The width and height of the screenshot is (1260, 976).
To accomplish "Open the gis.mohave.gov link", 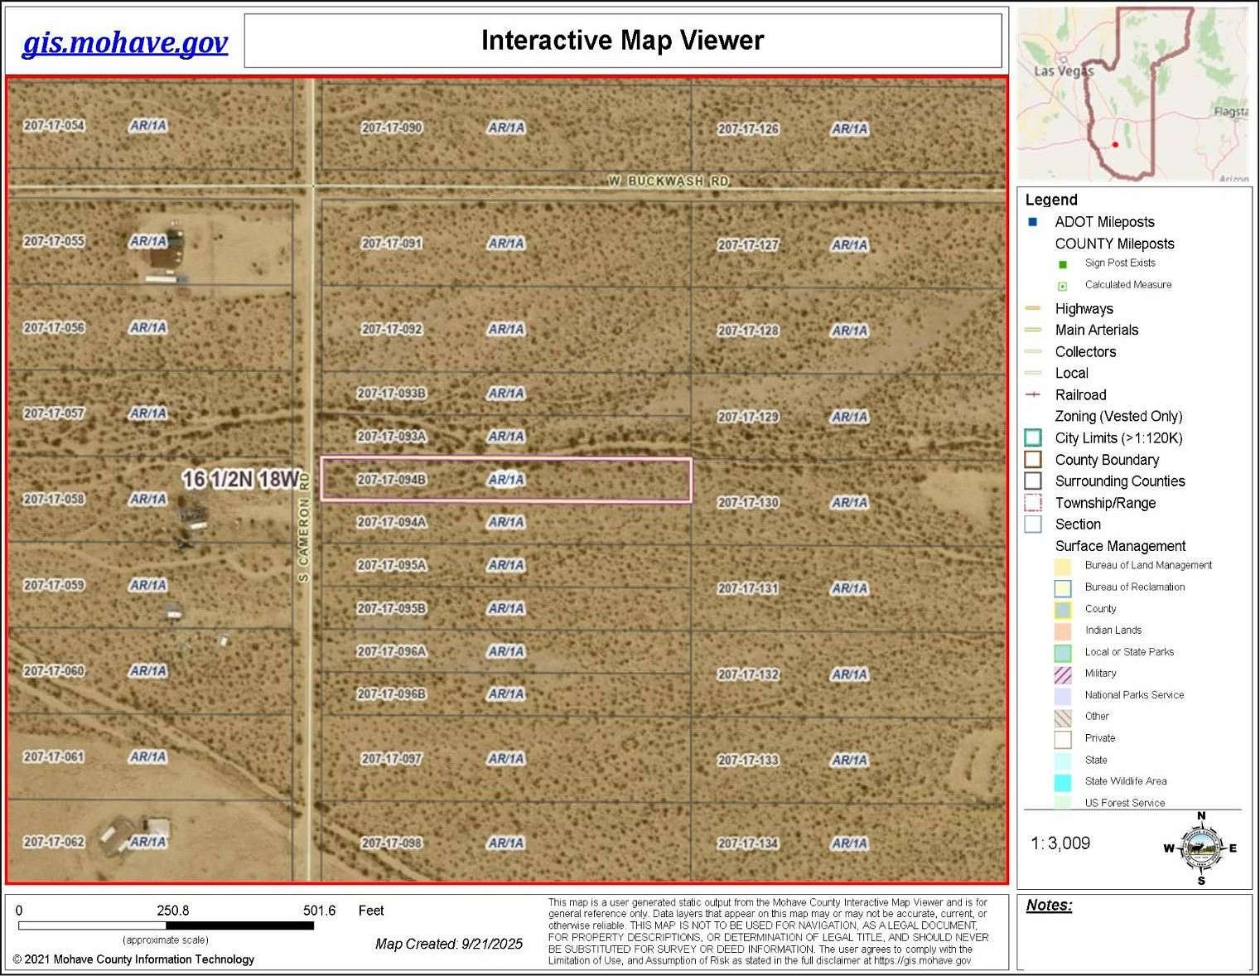I will click(124, 42).
